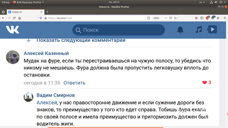Open the VK music note icon
The height and width of the screenshot is (128, 228).
tap(199, 29)
